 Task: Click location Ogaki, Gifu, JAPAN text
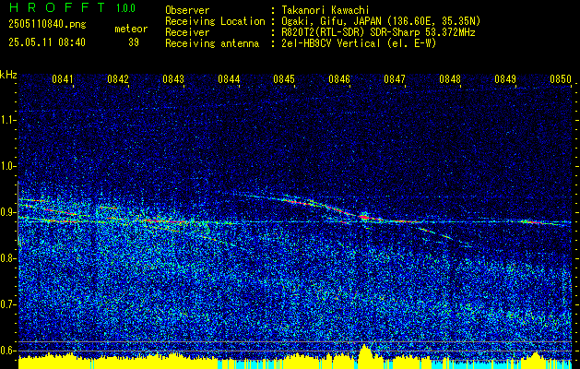tap(381, 21)
